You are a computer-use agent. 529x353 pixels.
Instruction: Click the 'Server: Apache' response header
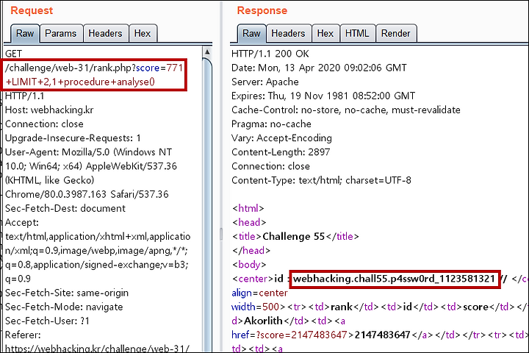click(x=265, y=82)
